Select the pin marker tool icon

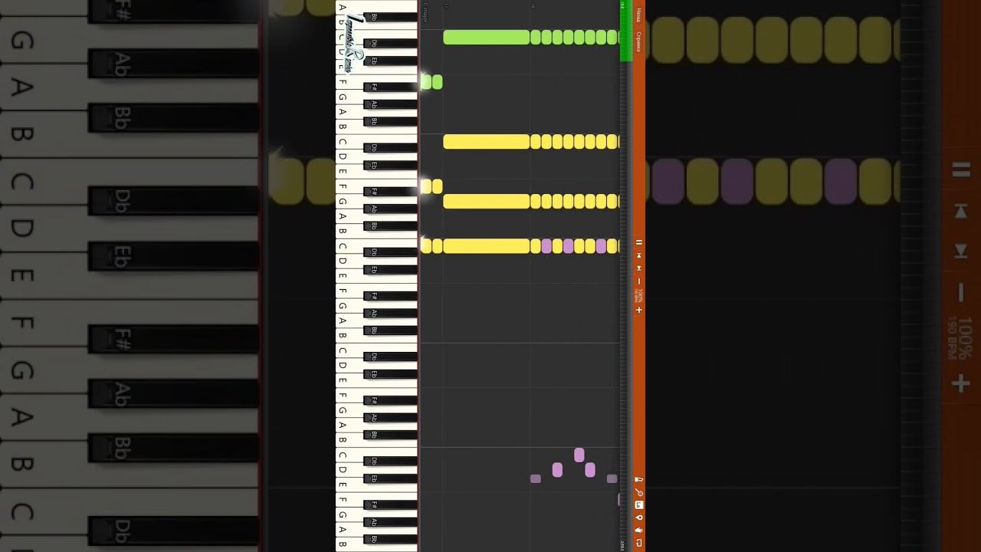pyautogui.click(x=639, y=493)
